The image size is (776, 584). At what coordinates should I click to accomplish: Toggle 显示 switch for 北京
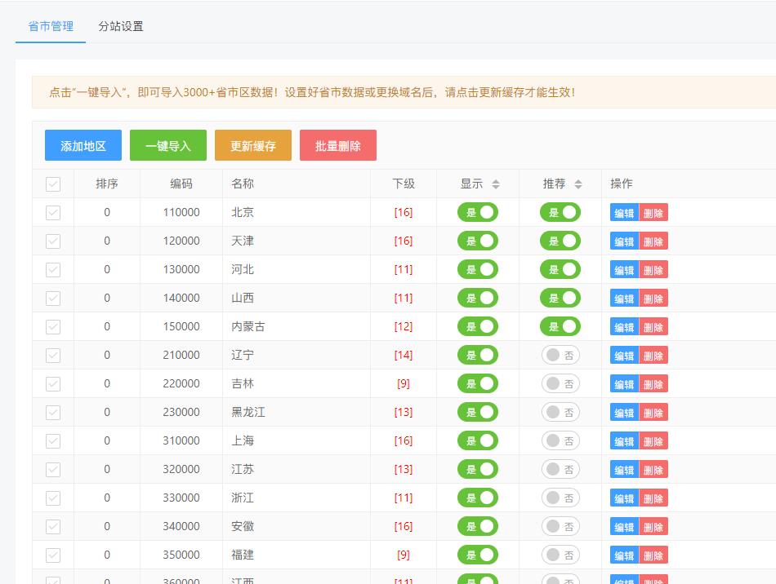click(x=478, y=212)
